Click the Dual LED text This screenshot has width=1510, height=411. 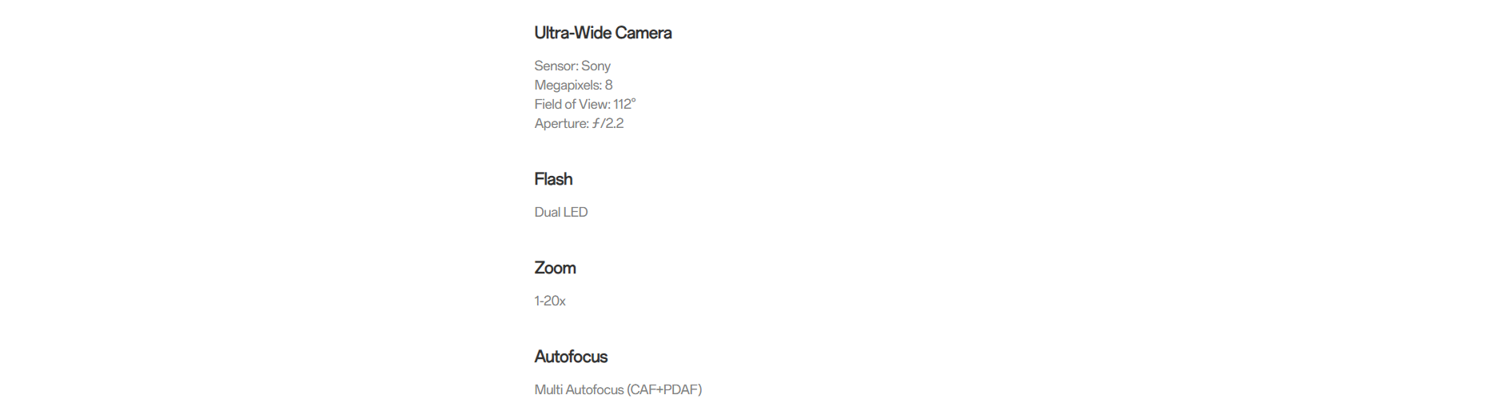pyautogui.click(x=561, y=212)
